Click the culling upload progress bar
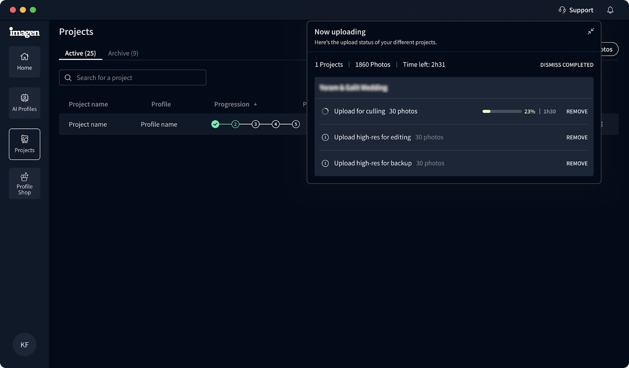629x368 pixels. 502,111
